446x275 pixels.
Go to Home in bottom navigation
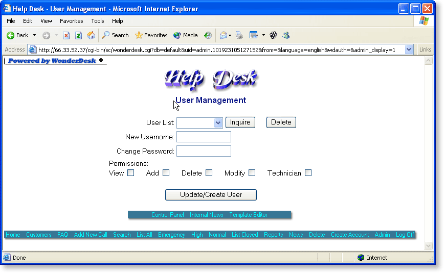[x=13, y=235]
